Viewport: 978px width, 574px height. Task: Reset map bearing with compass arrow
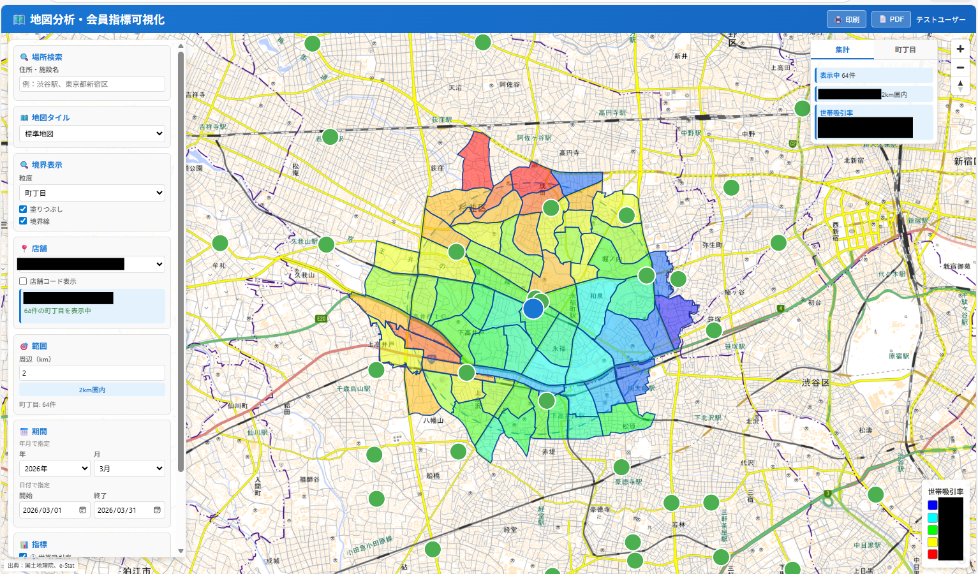click(960, 85)
